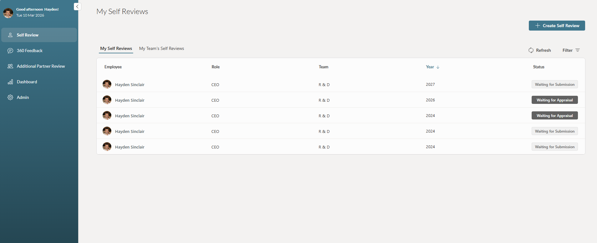This screenshot has width=597, height=243.
Task: Click the Create Self Review button
Action: click(557, 26)
